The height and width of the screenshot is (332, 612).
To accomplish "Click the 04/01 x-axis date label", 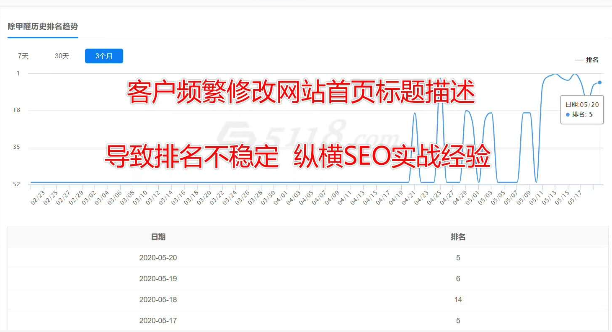I will [281, 196].
